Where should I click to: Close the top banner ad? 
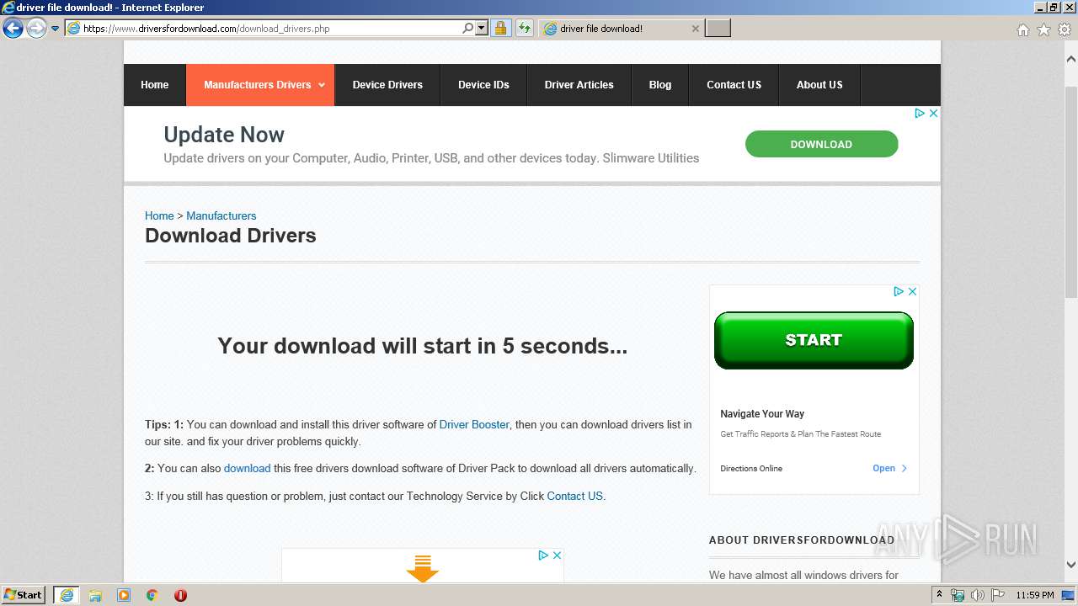(933, 114)
